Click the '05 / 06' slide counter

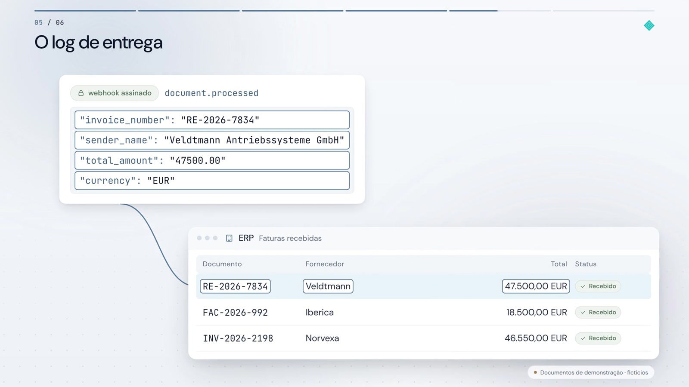click(49, 22)
